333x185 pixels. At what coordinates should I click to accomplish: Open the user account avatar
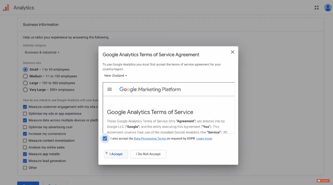(328, 8)
